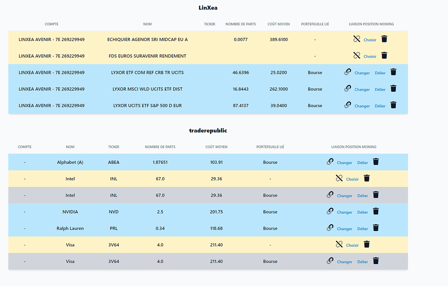448x286 pixels.
Task: Click the PRL ticker cell
Action: coord(114,228)
